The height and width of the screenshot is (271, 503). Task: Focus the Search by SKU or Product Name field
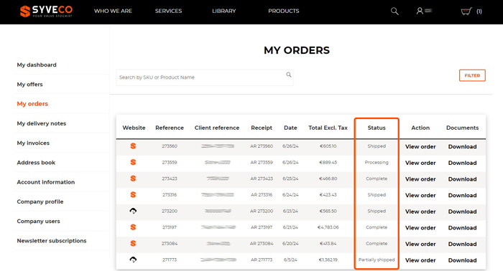point(205,77)
